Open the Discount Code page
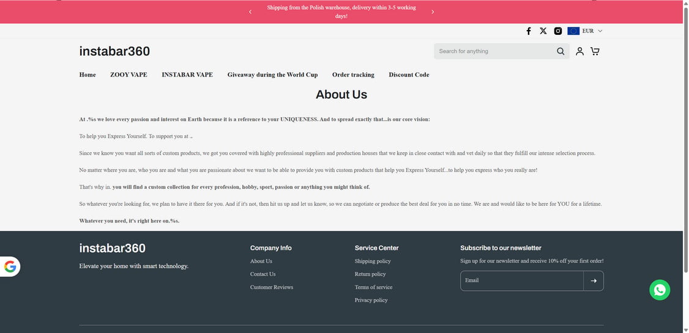The image size is (689, 333). pyautogui.click(x=409, y=75)
